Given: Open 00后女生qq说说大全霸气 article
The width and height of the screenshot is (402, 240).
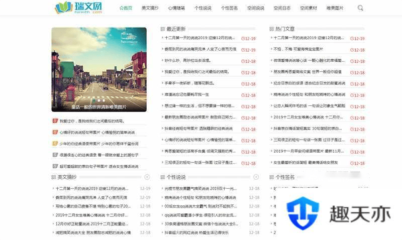Looking at the screenshot, I should 200,206.
